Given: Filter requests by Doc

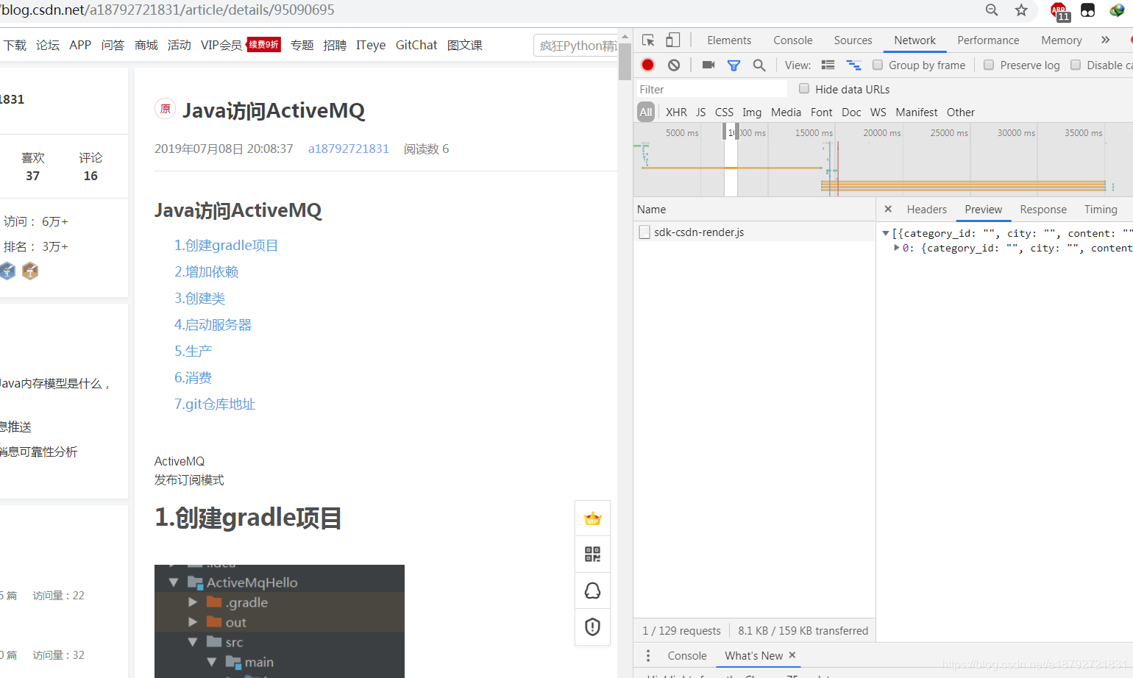Looking at the screenshot, I should click(851, 113).
